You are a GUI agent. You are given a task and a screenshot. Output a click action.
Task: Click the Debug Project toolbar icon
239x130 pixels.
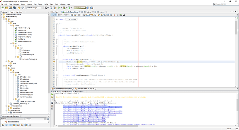click(x=64, y=8)
